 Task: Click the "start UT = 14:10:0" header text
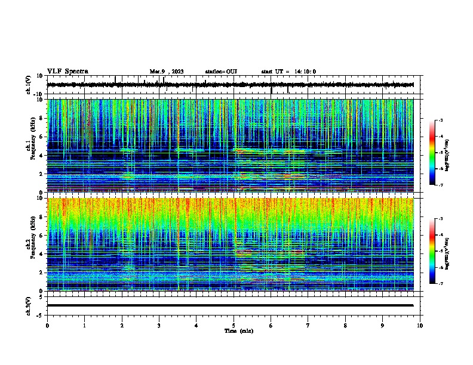click(x=288, y=72)
